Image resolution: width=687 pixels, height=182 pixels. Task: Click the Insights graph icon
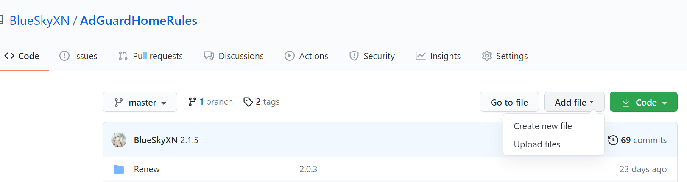pos(421,56)
